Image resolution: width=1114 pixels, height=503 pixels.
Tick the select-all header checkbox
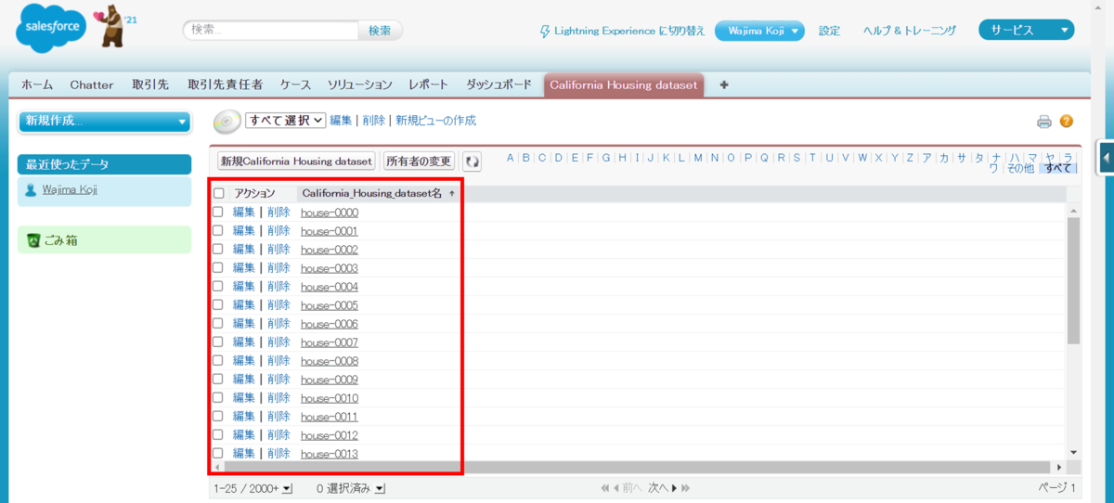219,194
